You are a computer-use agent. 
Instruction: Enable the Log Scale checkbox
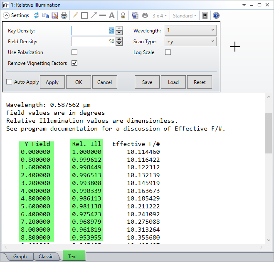click(x=168, y=52)
